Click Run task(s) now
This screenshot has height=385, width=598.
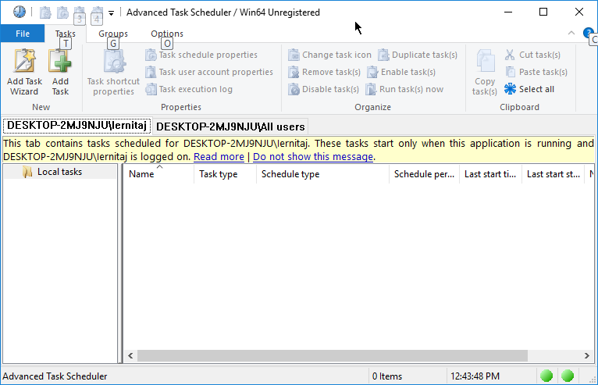(404, 89)
